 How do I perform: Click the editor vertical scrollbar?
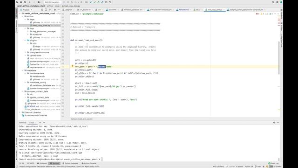(x=279, y=58)
